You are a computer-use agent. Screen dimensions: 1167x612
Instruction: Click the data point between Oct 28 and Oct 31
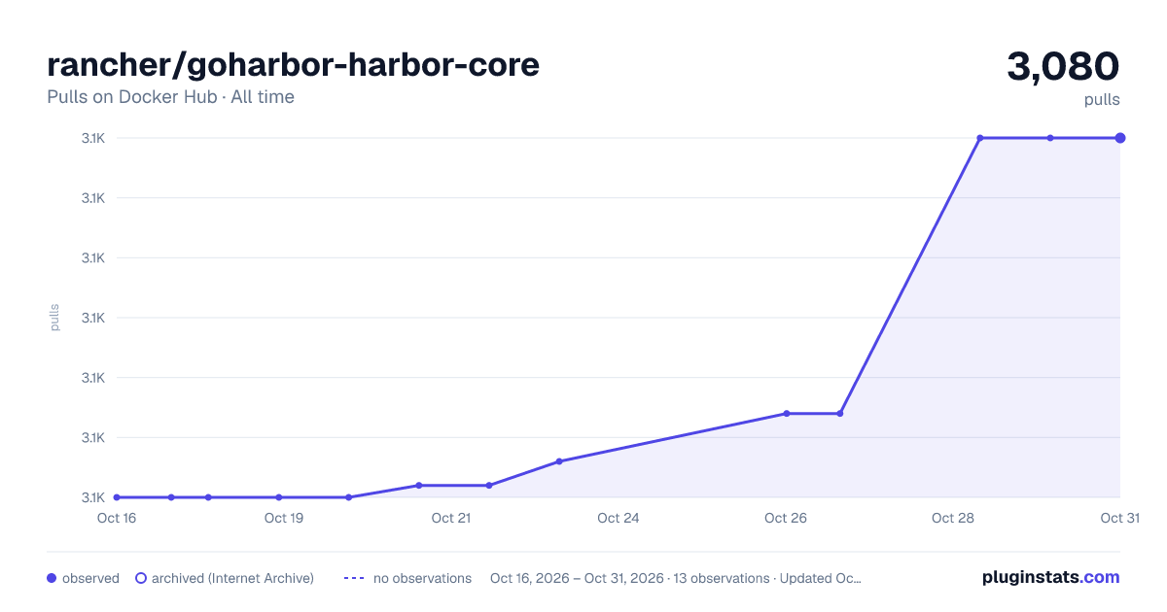1050,138
